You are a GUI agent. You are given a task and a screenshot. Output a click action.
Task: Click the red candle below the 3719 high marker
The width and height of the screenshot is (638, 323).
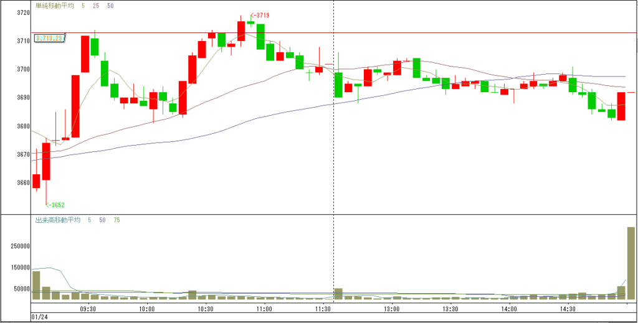click(241, 31)
